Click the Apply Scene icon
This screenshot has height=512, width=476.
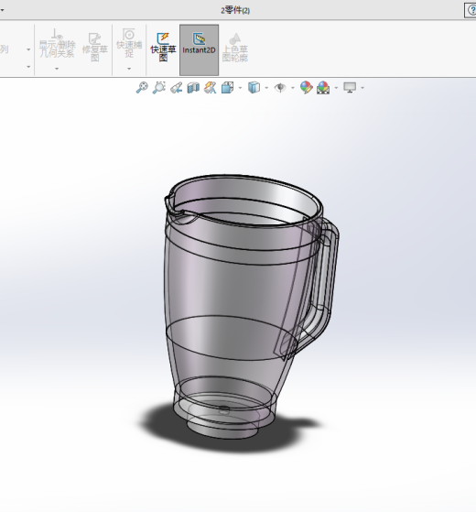tap(323, 88)
